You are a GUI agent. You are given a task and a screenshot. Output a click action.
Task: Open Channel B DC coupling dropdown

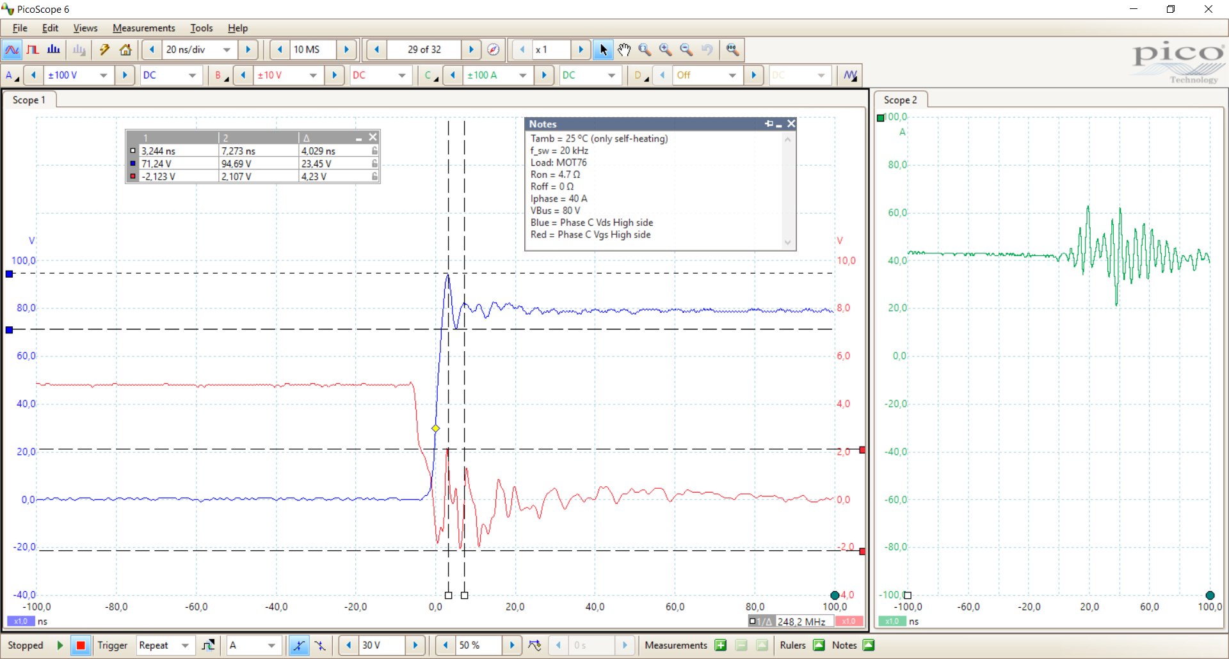coord(401,75)
